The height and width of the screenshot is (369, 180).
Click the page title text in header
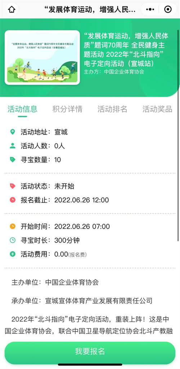point(90,9)
